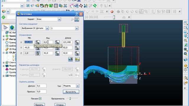189x106 pixels.
Task: Switch to the tree explorer tab
Action: point(5,27)
